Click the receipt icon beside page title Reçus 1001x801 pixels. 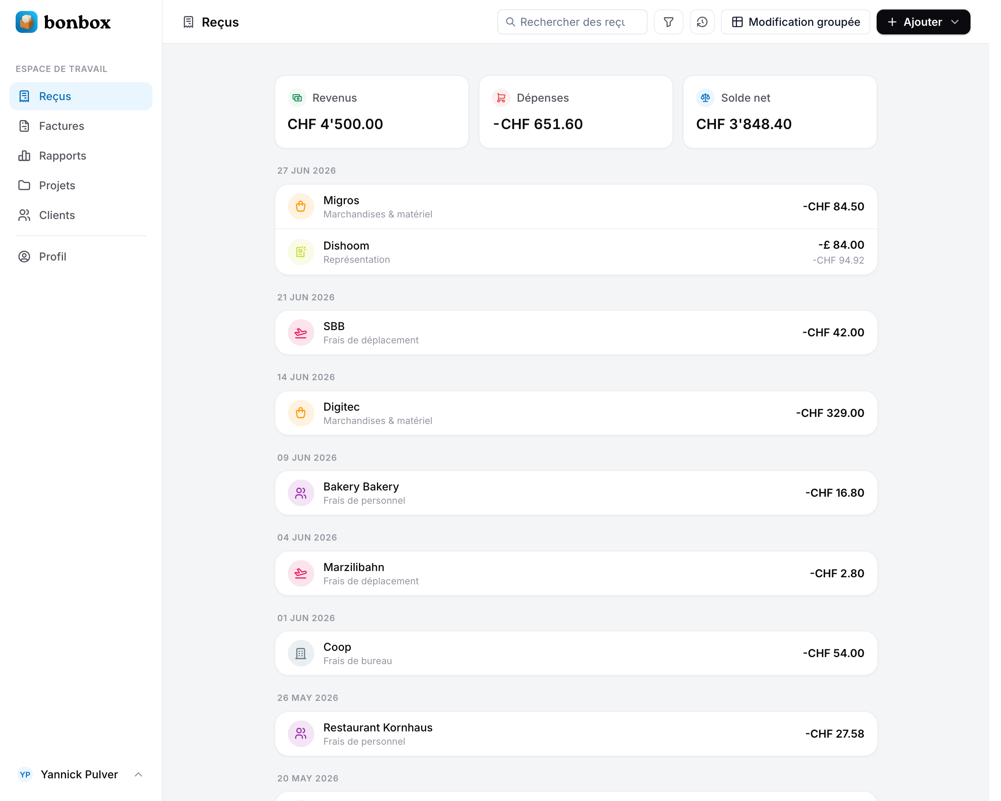coord(188,22)
